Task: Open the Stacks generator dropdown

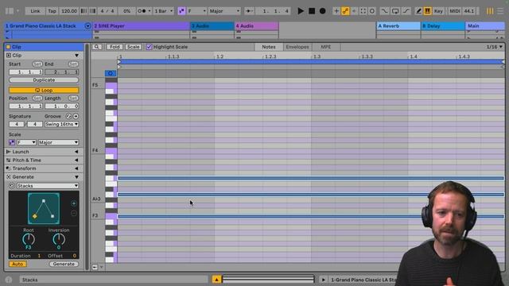Action: coord(48,185)
